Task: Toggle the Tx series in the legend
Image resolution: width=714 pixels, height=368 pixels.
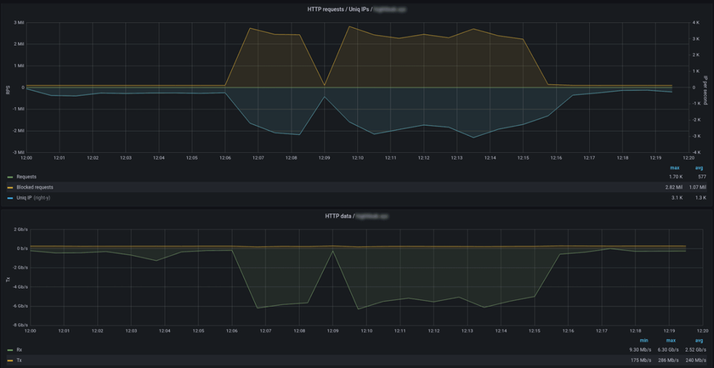Action: pos(19,360)
